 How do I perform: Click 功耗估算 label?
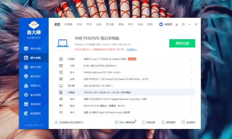pos(151,122)
